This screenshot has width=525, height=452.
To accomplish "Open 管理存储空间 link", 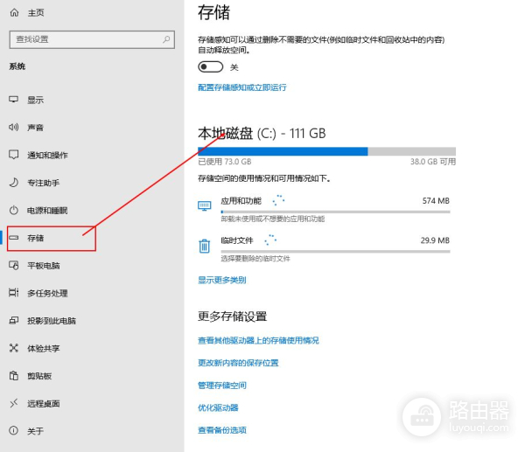I will [222, 385].
